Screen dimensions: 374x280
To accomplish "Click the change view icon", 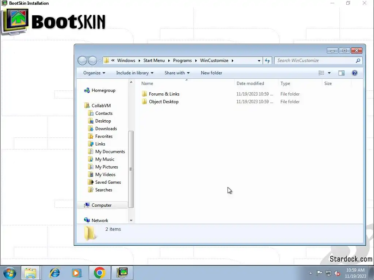I will pyautogui.click(x=321, y=73).
